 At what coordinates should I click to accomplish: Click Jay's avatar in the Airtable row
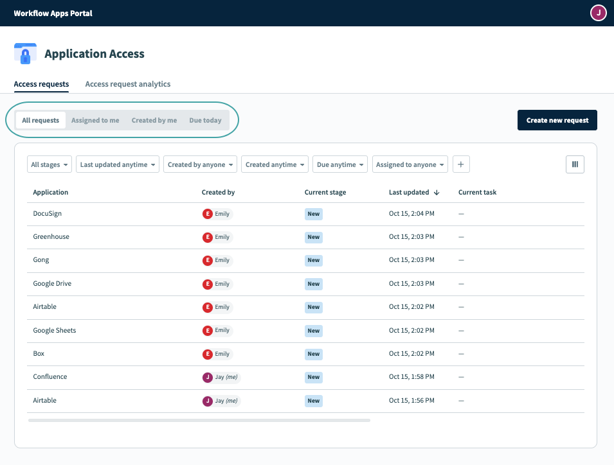click(207, 400)
